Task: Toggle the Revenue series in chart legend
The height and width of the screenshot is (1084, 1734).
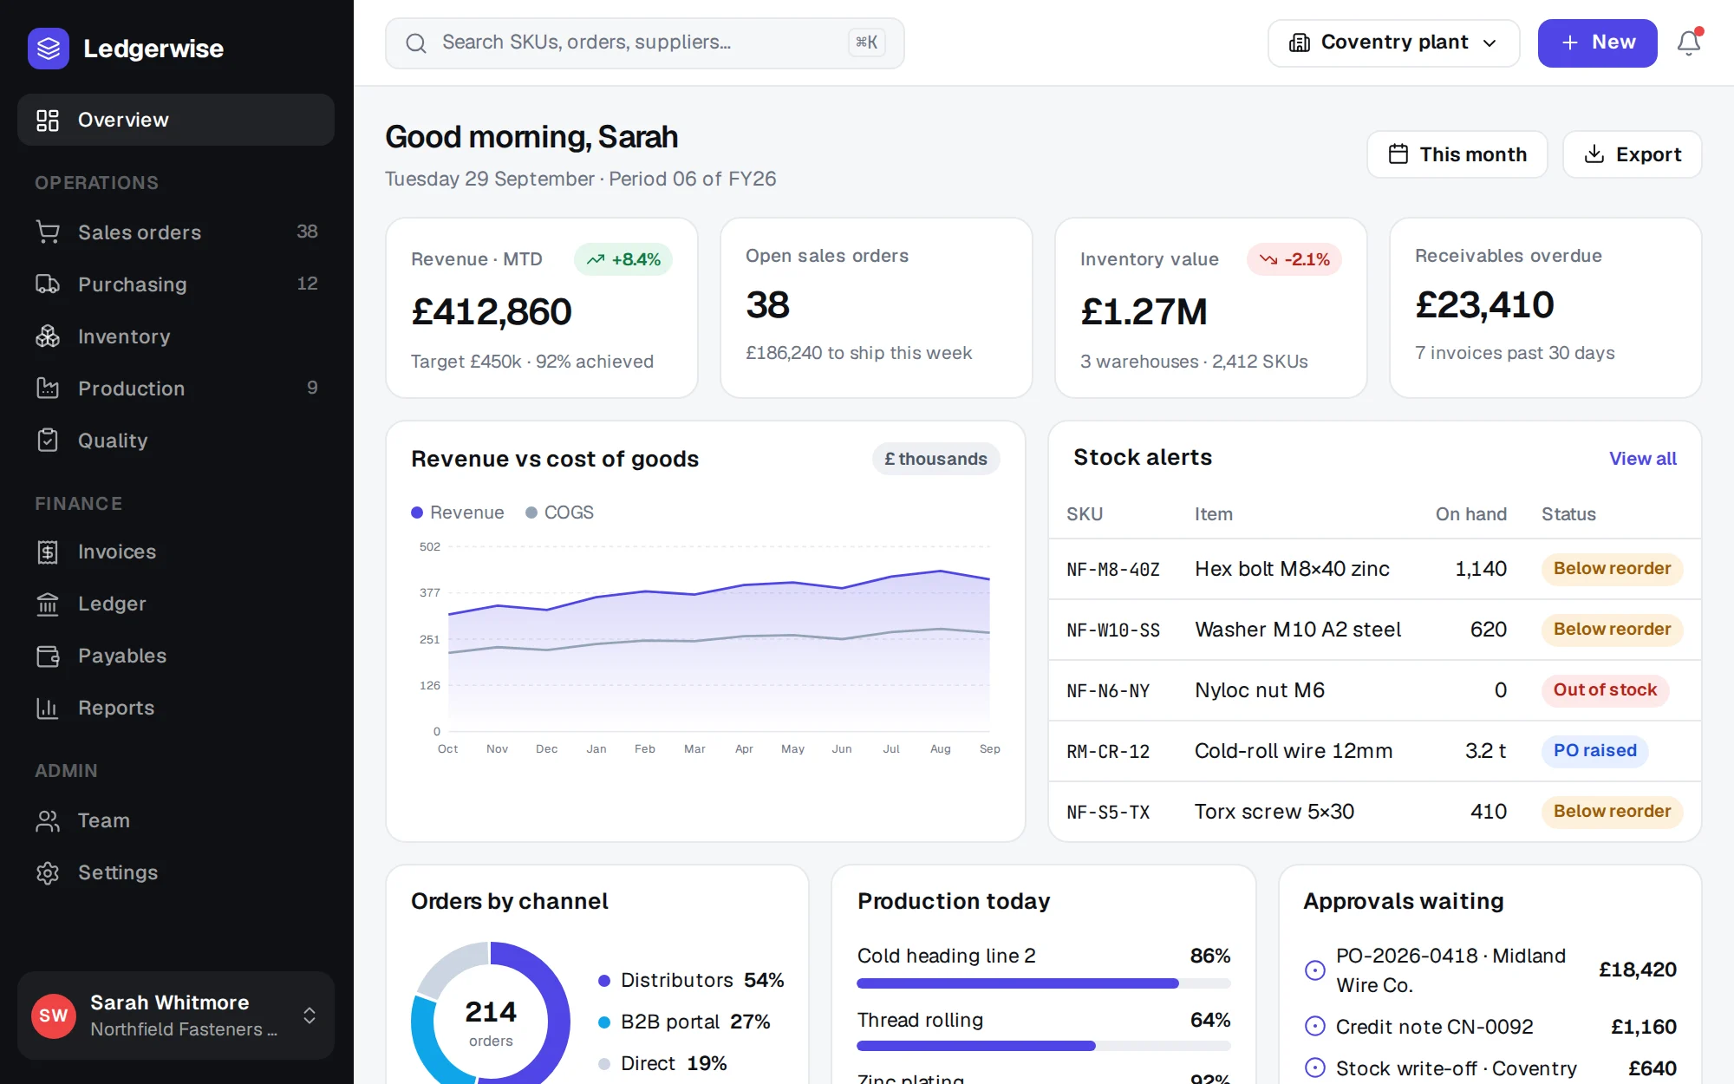Action: (458, 513)
